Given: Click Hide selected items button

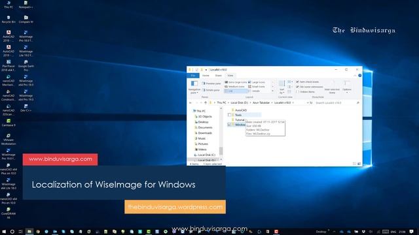Looking at the screenshot, I should click(332, 87).
